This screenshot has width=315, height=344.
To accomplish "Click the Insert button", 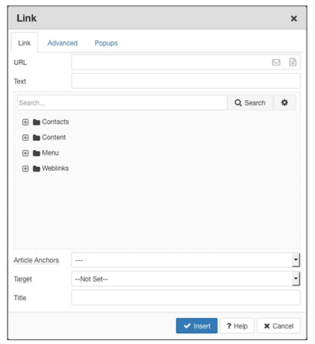I will (x=197, y=326).
